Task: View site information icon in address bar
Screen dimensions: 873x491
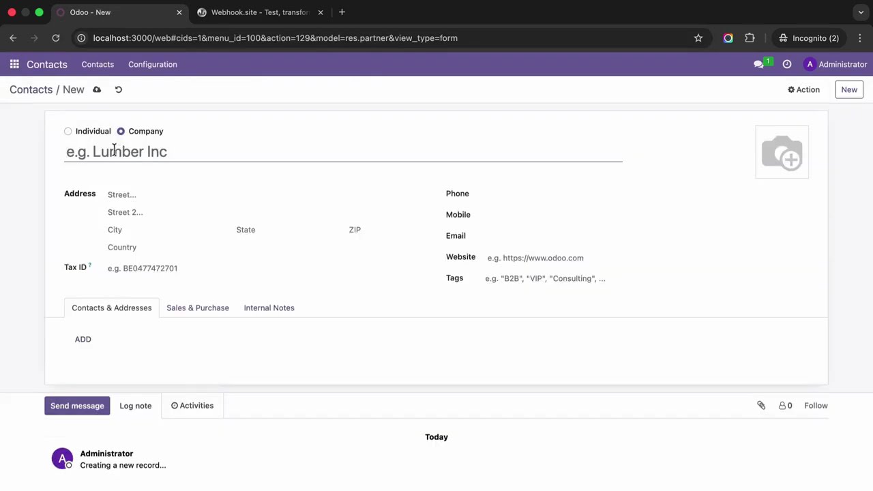Action: pos(81,38)
